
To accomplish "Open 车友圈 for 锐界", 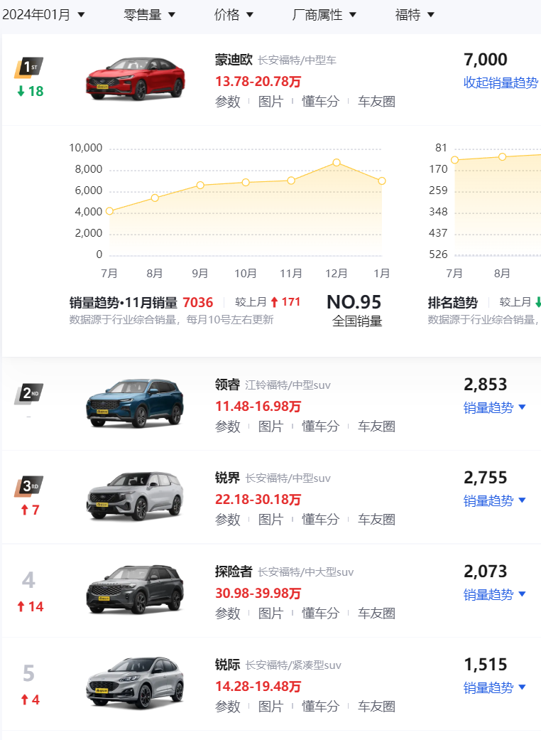I will (376, 520).
